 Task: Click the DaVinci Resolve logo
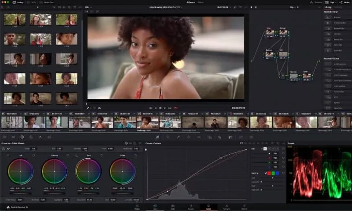point(8,207)
